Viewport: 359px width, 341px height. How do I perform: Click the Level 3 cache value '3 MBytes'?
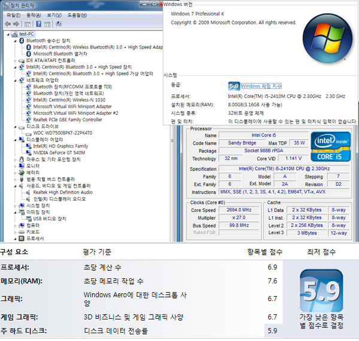307,233
